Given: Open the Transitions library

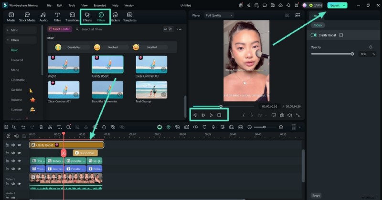Looking at the screenshot, I should [x=72, y=17].
